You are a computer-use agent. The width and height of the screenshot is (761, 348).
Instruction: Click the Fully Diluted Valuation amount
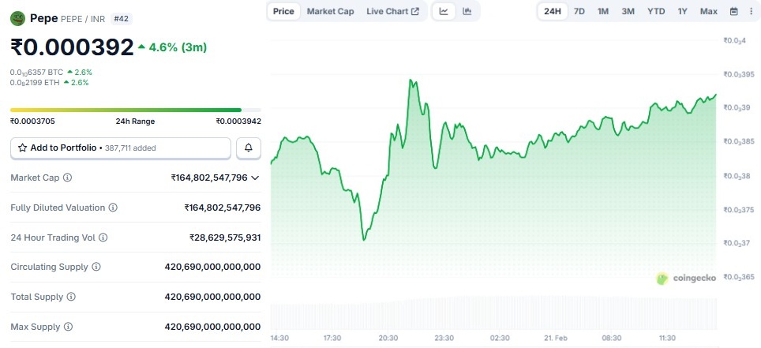point(223,208)
